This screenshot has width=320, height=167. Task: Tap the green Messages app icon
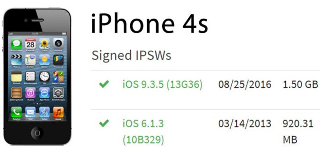pyautogui.click(x=16, y=44)
